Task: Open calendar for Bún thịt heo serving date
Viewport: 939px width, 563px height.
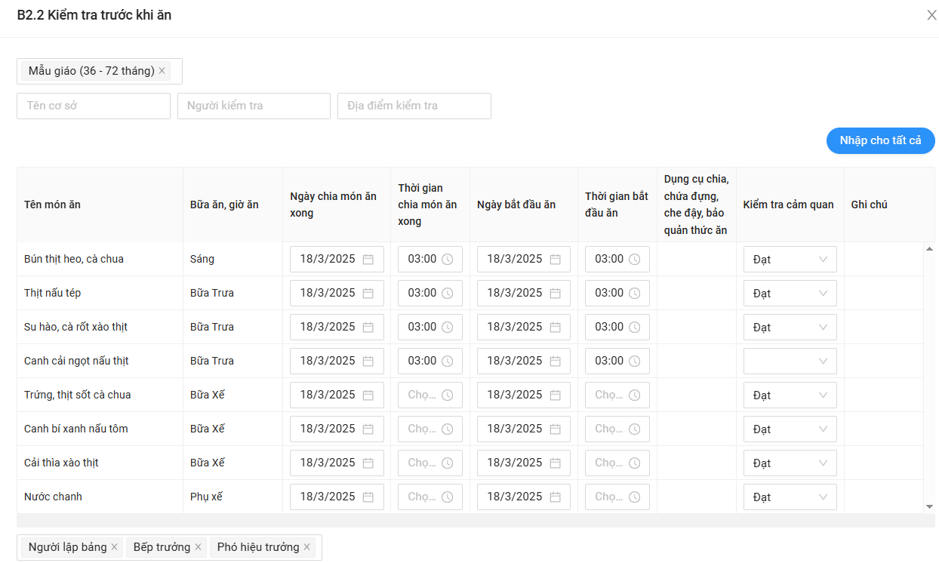Action: coord(368,259)
